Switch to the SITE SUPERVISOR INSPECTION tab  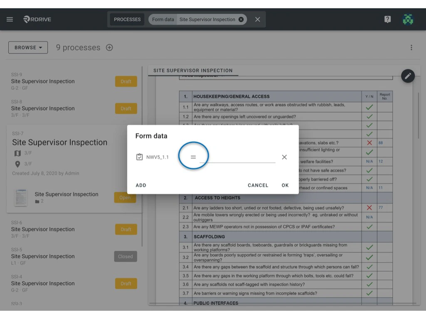[193, 70]
